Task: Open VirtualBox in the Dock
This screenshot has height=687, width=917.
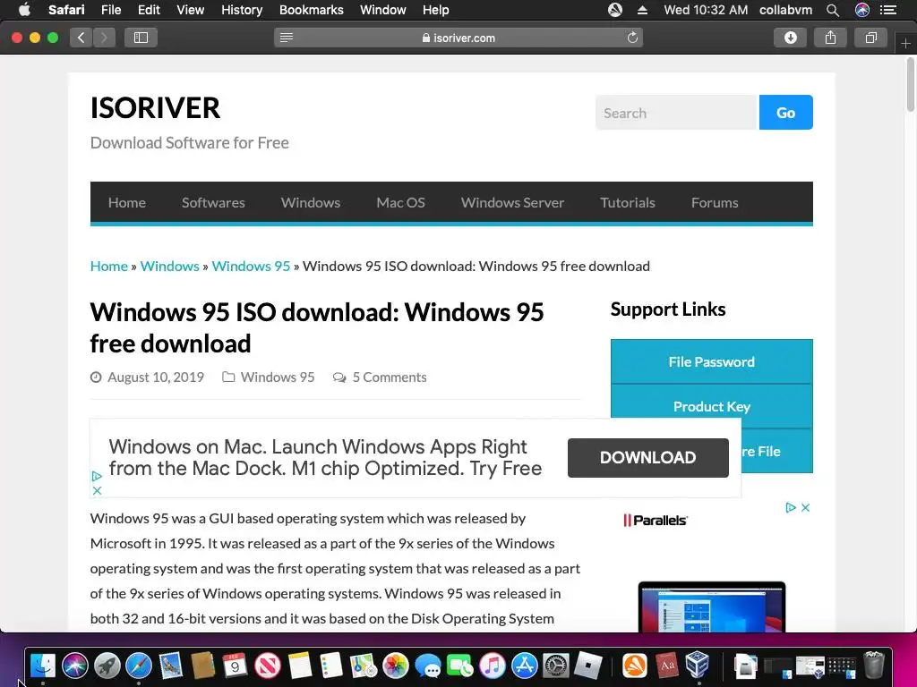Action: pos(698,665)
